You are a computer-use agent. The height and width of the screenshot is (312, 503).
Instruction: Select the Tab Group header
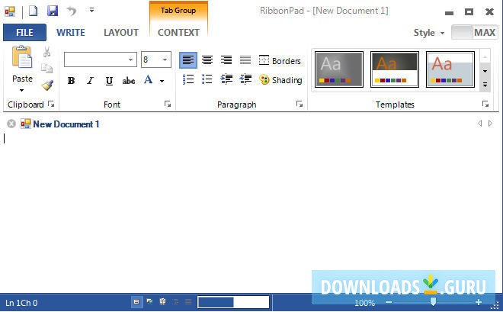[178, 11]
